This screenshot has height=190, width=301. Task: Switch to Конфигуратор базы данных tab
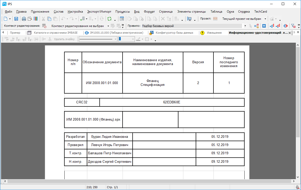coord(174,33)
